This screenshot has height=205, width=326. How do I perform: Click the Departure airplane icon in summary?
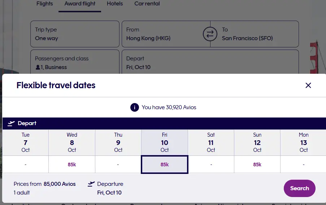pyautogui.click(x=91, y=184)
